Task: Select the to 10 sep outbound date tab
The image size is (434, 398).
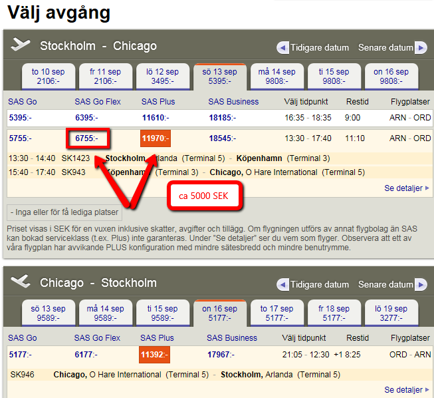Action: click(x=49, y=77)
